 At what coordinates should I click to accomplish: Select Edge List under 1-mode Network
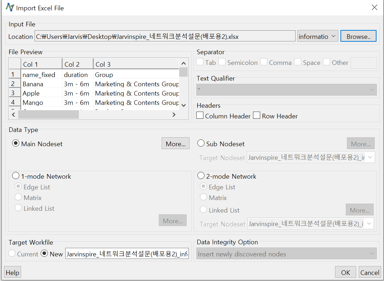[x=18, y=187]
